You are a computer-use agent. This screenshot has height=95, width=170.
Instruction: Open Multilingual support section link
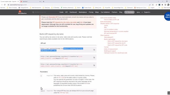click(x=110, y=51)
